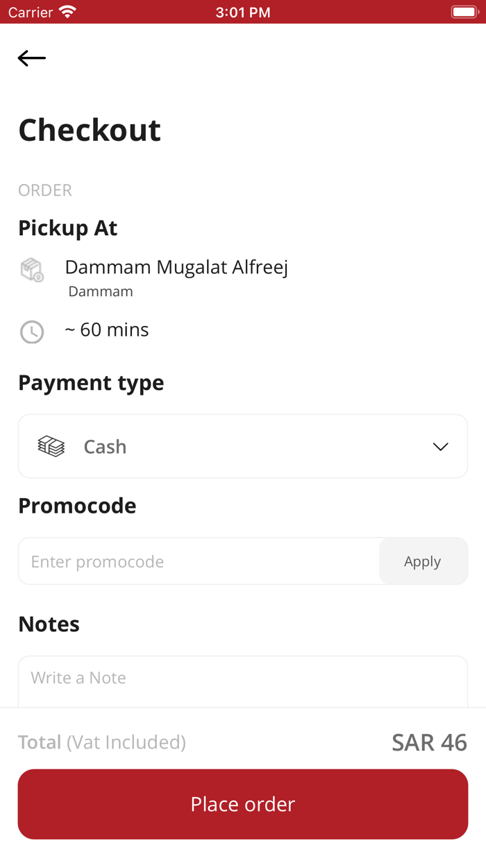Tap the 3:01 PM status bar clock
The height and width of the screenshot is (863, 486).
coord(243,12)
